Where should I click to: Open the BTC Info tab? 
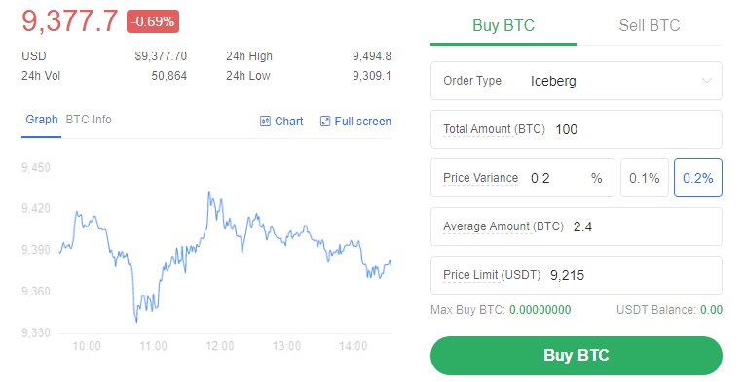coord(89,120)
